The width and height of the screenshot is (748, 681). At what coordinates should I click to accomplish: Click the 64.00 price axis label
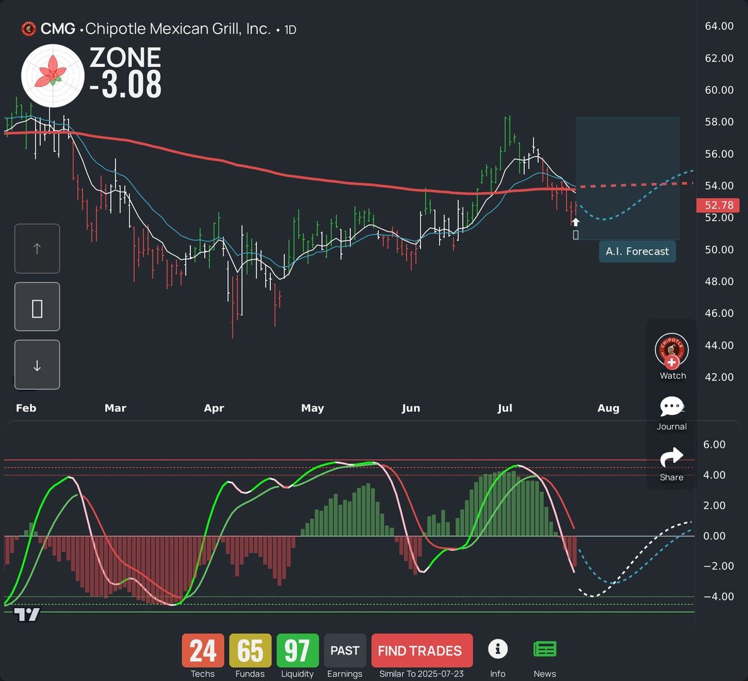tap(719, 26)
